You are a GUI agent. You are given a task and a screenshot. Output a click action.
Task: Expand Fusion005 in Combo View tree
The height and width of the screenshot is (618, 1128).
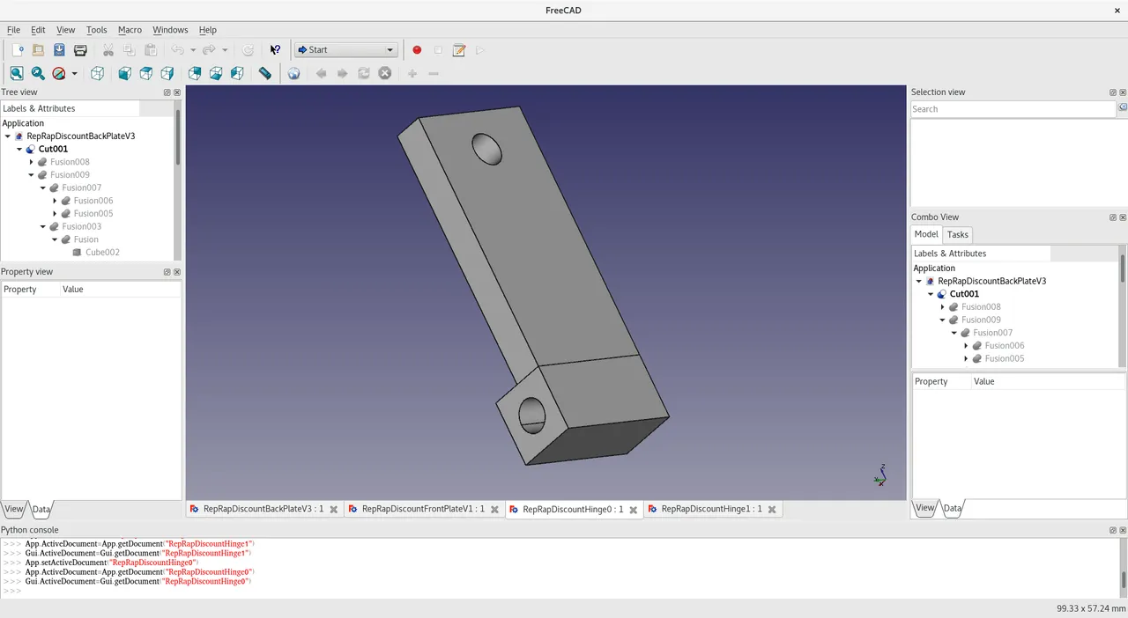click(x=966, y=359)
